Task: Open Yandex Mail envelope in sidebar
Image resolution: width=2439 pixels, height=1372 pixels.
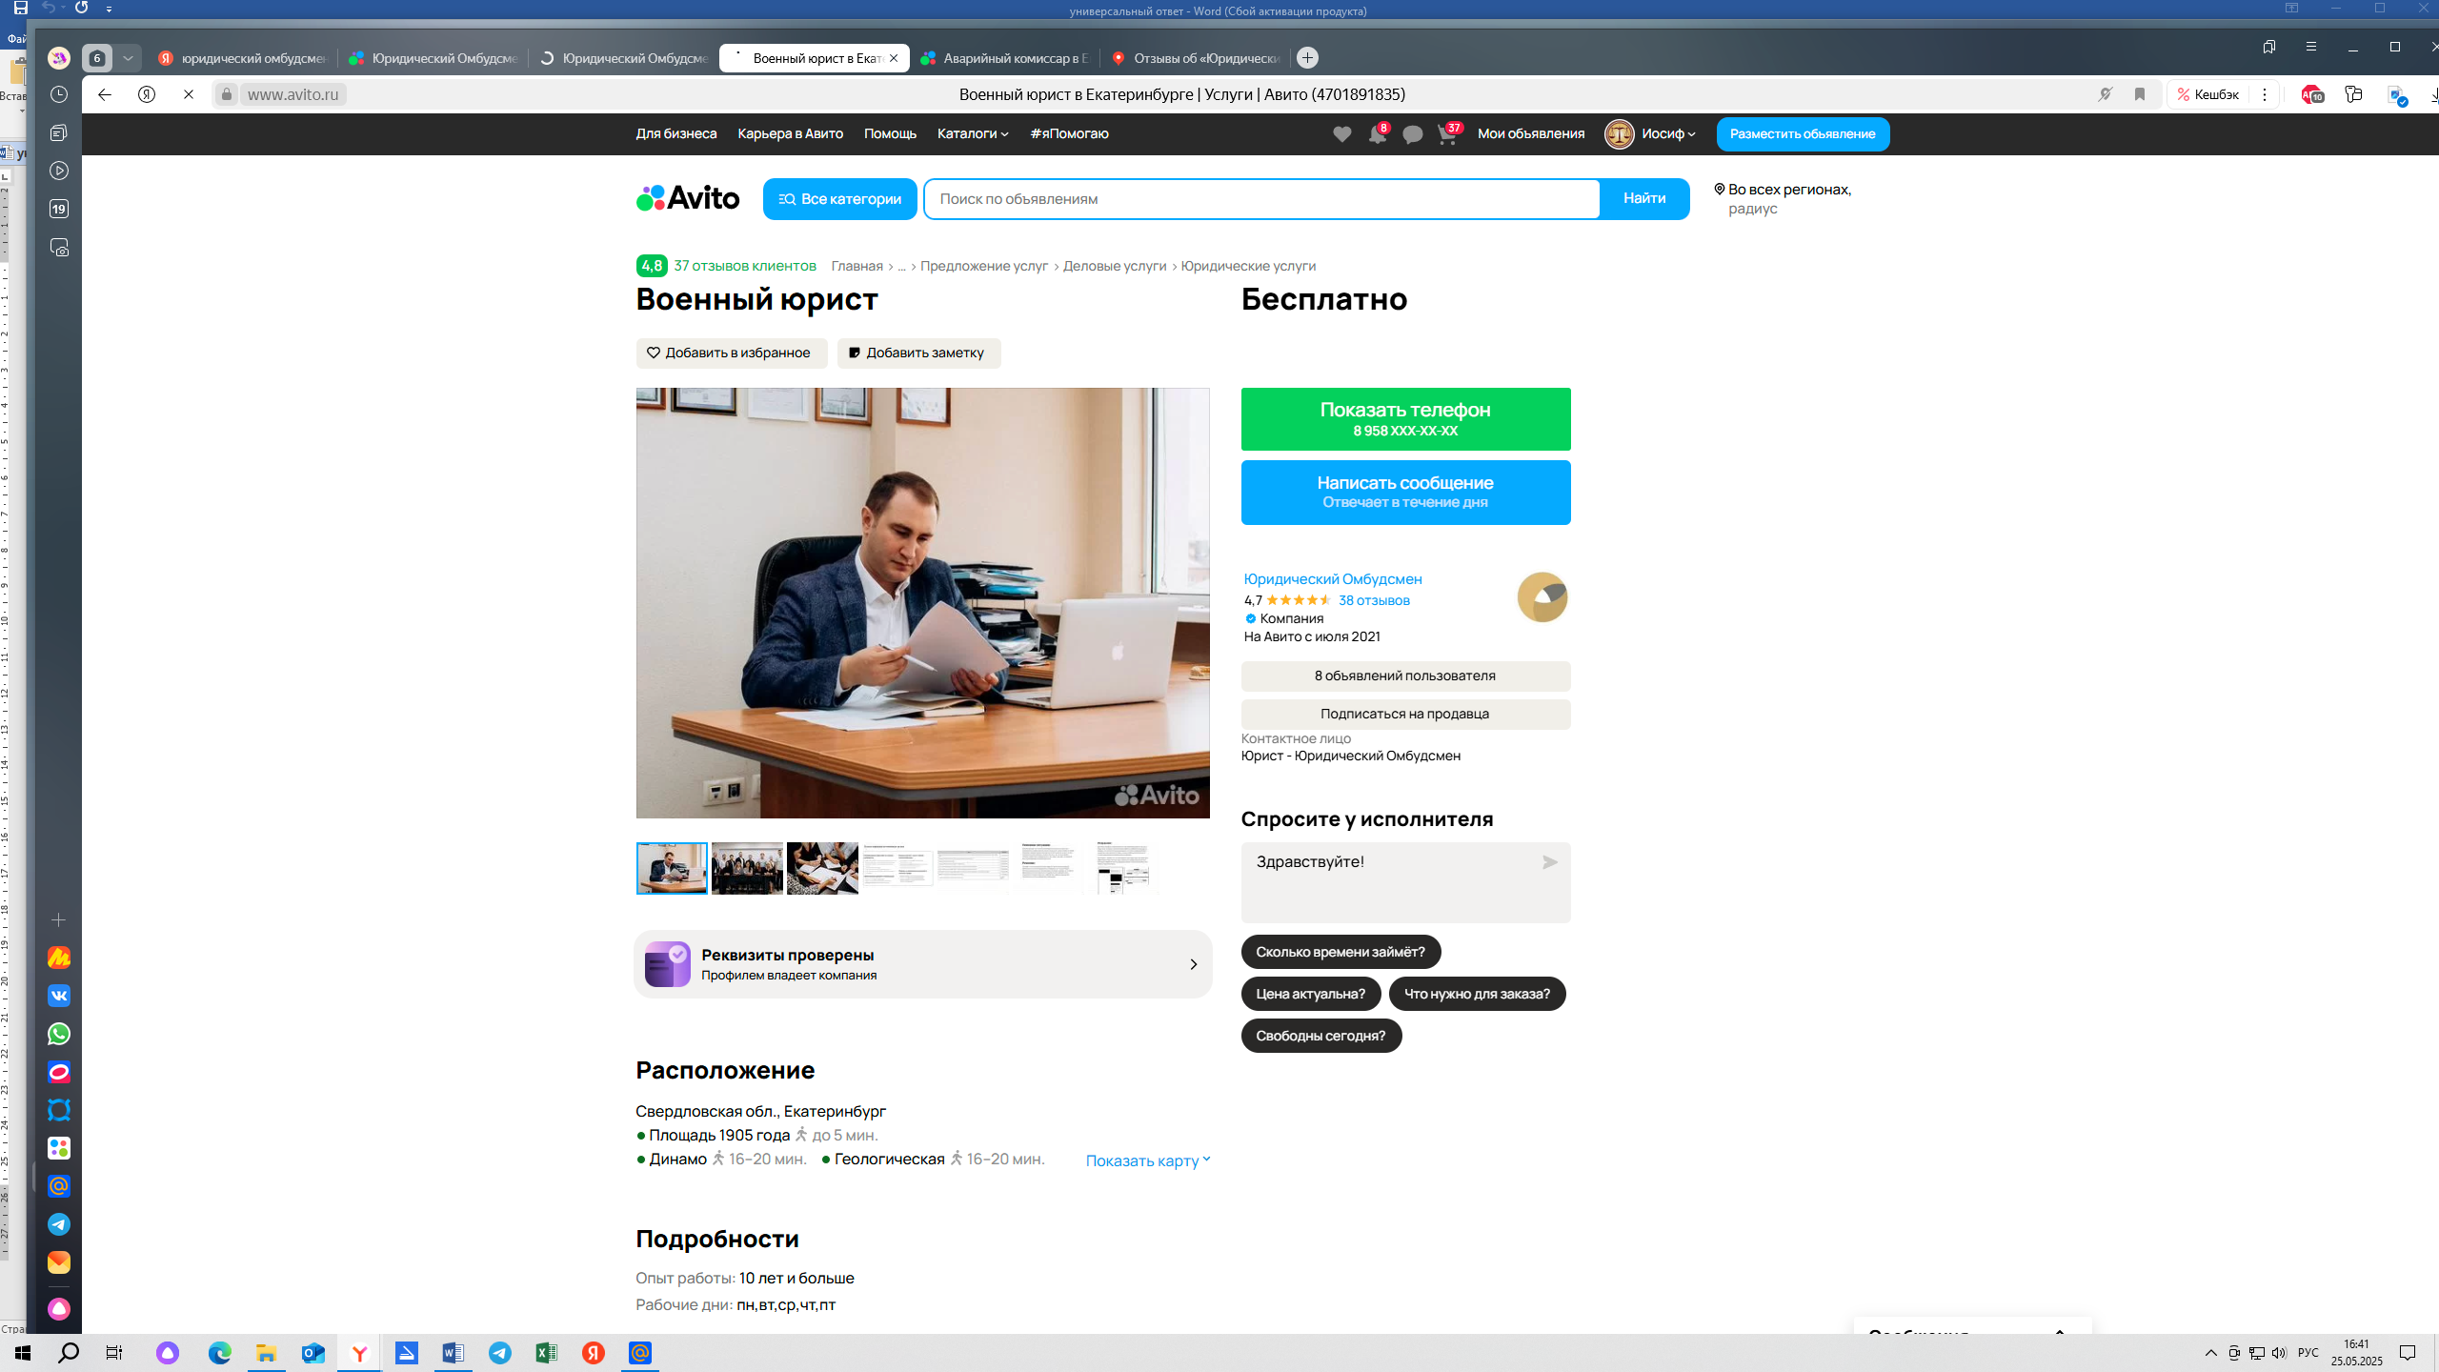Action: 59,1262
